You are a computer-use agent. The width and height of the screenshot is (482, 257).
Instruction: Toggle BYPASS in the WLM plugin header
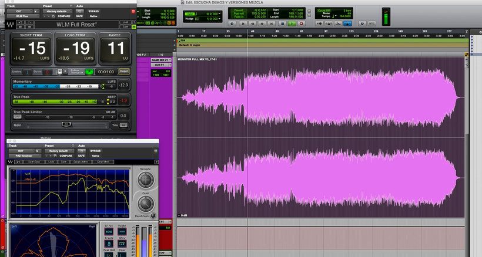(x=93, y=11)
